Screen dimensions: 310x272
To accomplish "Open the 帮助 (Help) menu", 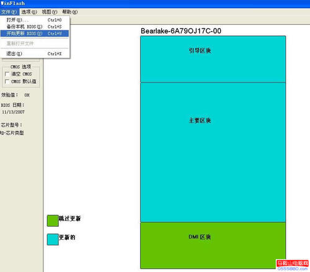I will coord(70,12).
